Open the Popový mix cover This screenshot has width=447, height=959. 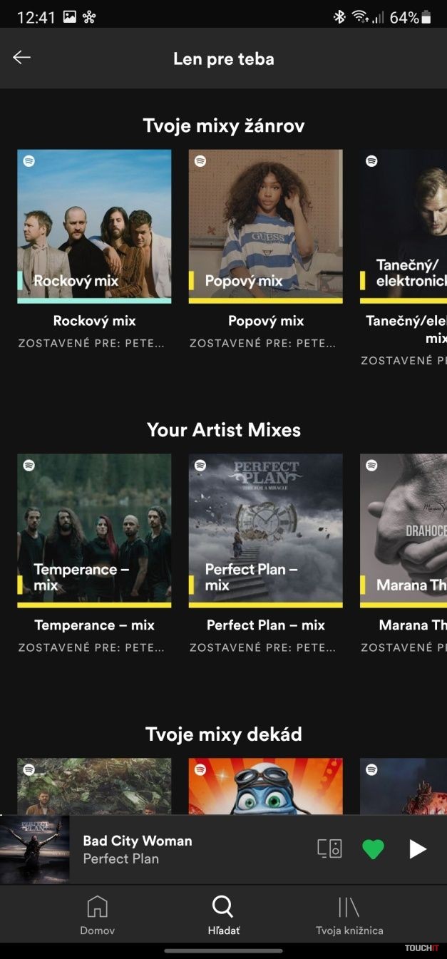(265, 226)
